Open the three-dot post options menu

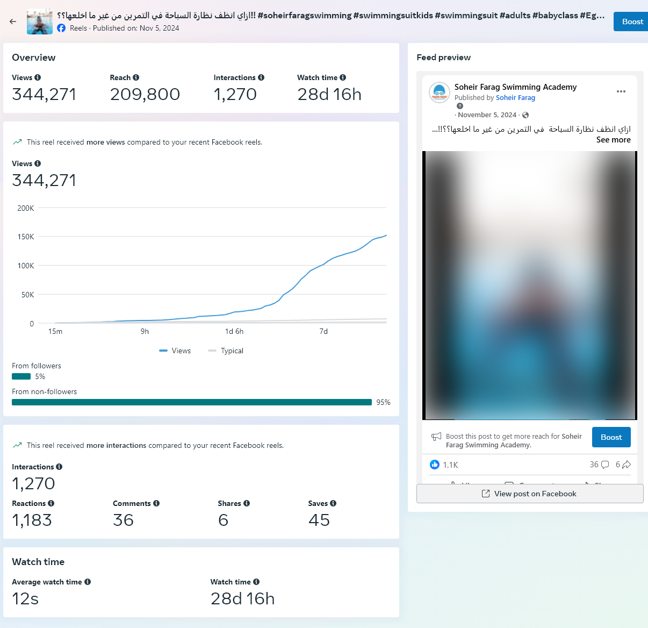[621, 91]
